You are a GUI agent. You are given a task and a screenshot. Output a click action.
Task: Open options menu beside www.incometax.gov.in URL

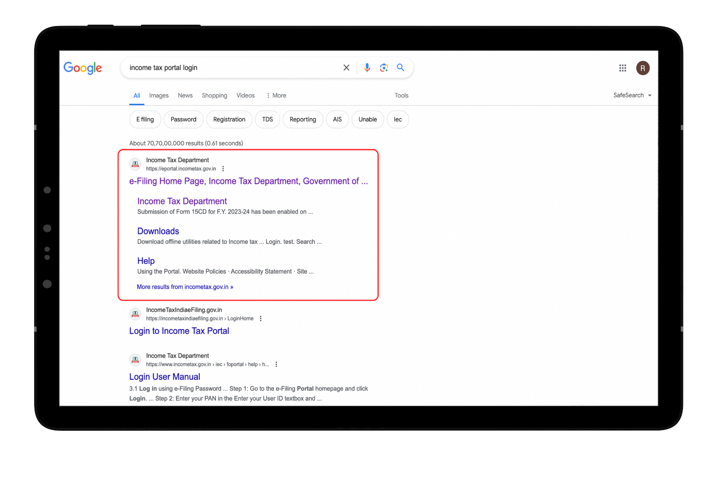click(276, 364)
